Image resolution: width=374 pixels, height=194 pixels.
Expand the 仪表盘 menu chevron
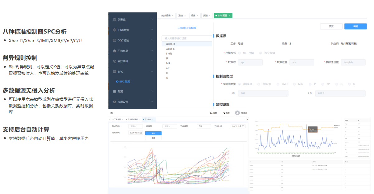(x=152, y=19)
